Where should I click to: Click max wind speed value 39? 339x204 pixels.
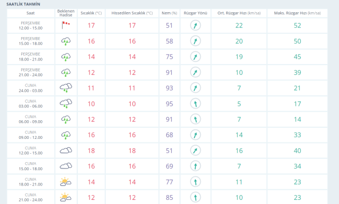click(x=298, y=73)
